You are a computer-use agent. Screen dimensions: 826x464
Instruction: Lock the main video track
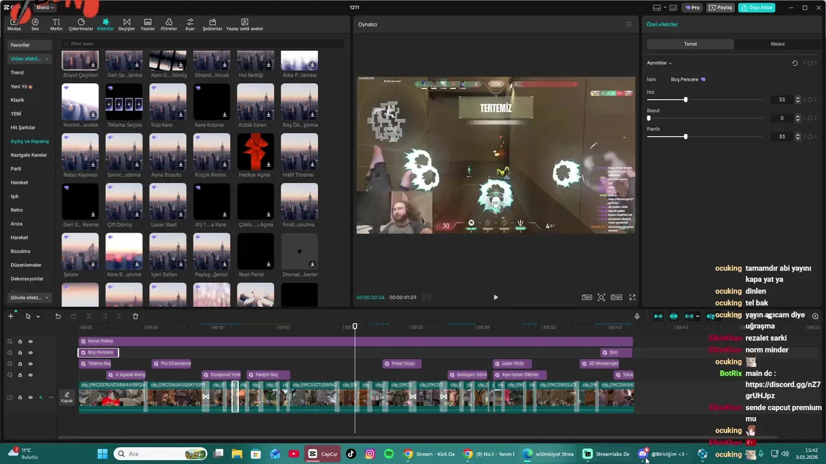[x=20, y=397]
